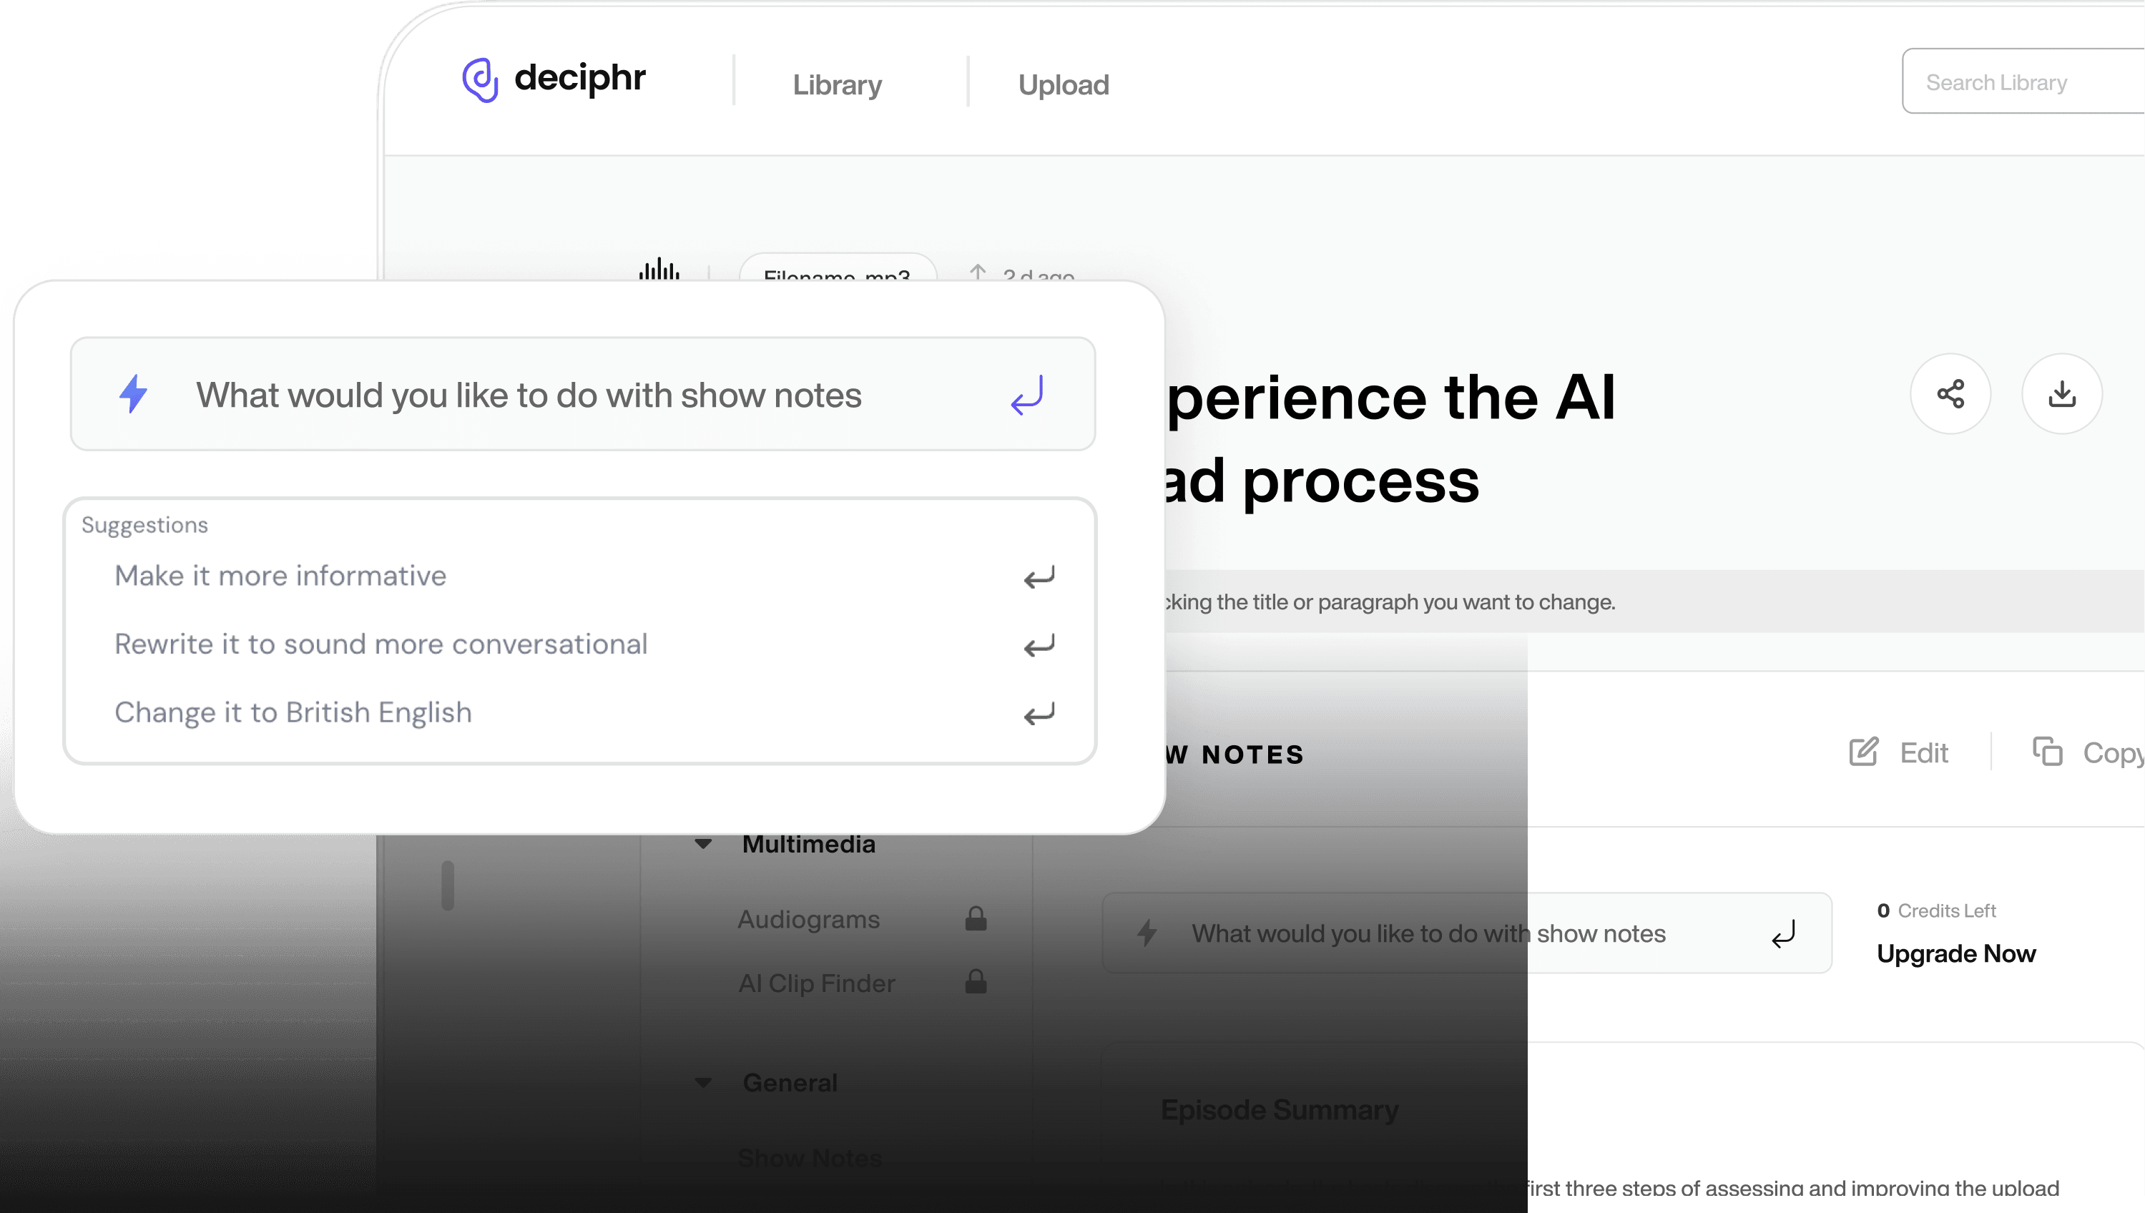Viewport: 2145px width, 1213px height.
Task: Open the Library tab
Action: pyautogui.click(x=837, y=84)
